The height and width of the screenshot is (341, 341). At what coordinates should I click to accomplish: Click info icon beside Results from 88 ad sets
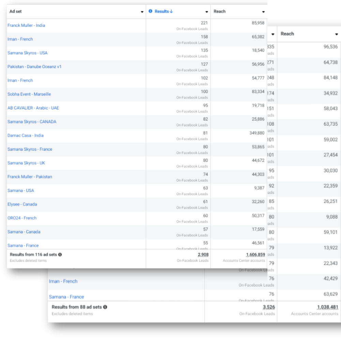point(105,307)
